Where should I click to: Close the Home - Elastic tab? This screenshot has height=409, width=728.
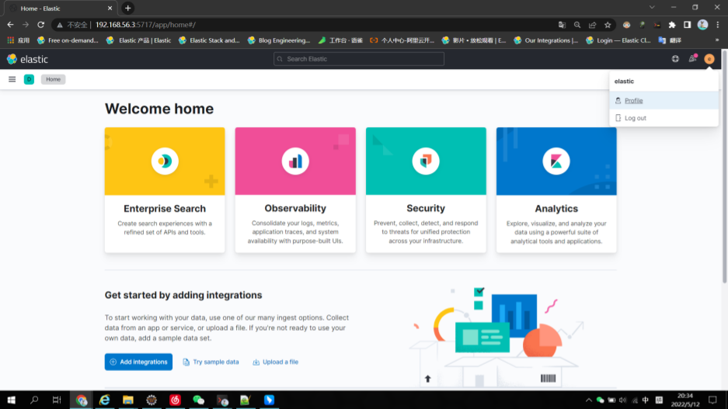pyautogui.click(x=110, y=9)
